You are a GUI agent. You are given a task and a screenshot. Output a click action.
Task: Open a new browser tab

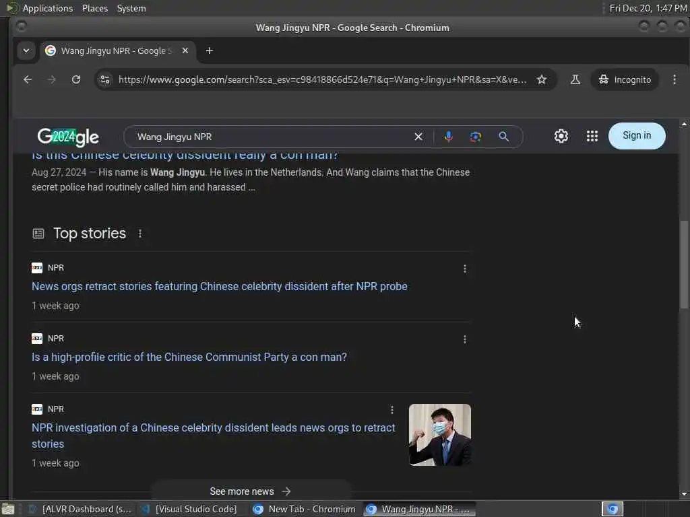(210, 50)
